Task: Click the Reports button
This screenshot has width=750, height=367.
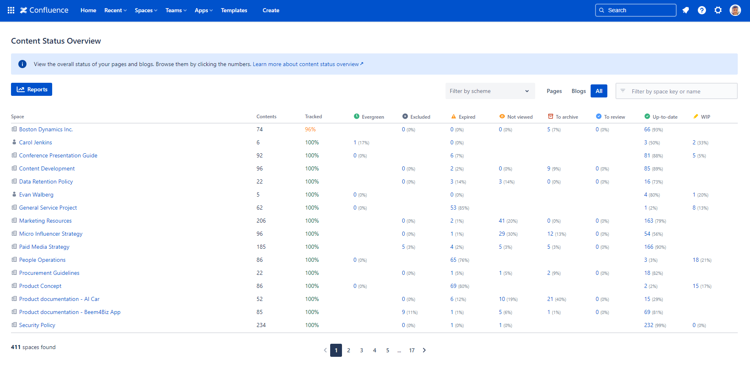Action: click(31, 89)
